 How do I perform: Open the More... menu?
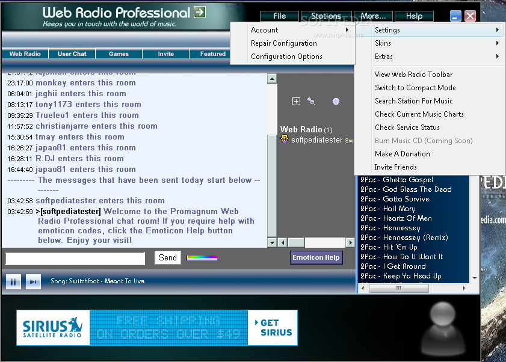click(374, 16)
